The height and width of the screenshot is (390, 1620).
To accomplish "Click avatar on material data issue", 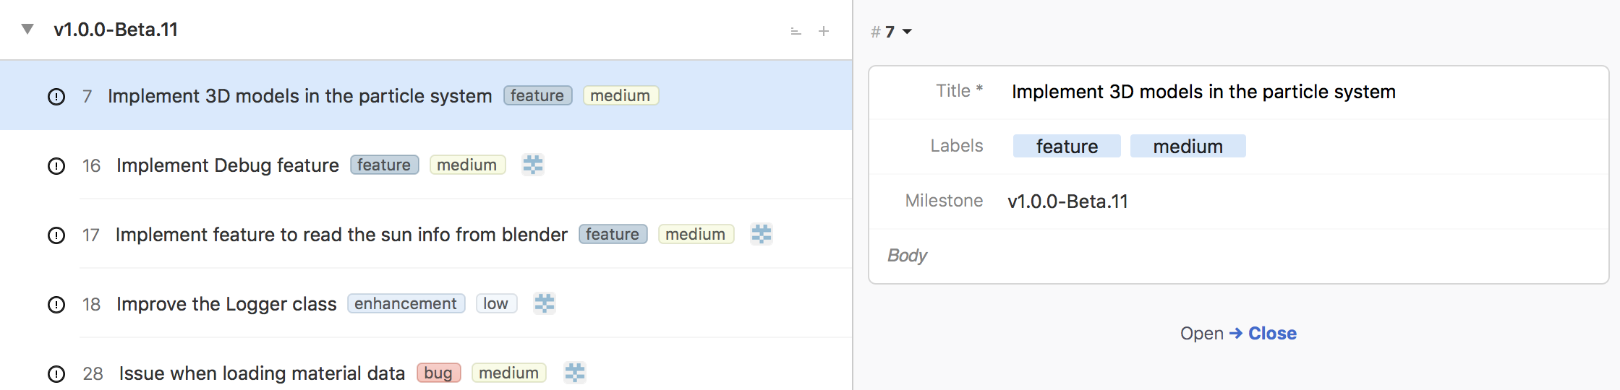I will (575, 373).
